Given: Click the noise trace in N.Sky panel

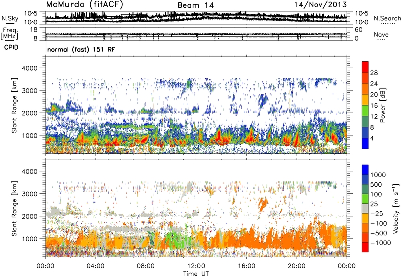Looking at the screenshot, I should pos(196,17).
